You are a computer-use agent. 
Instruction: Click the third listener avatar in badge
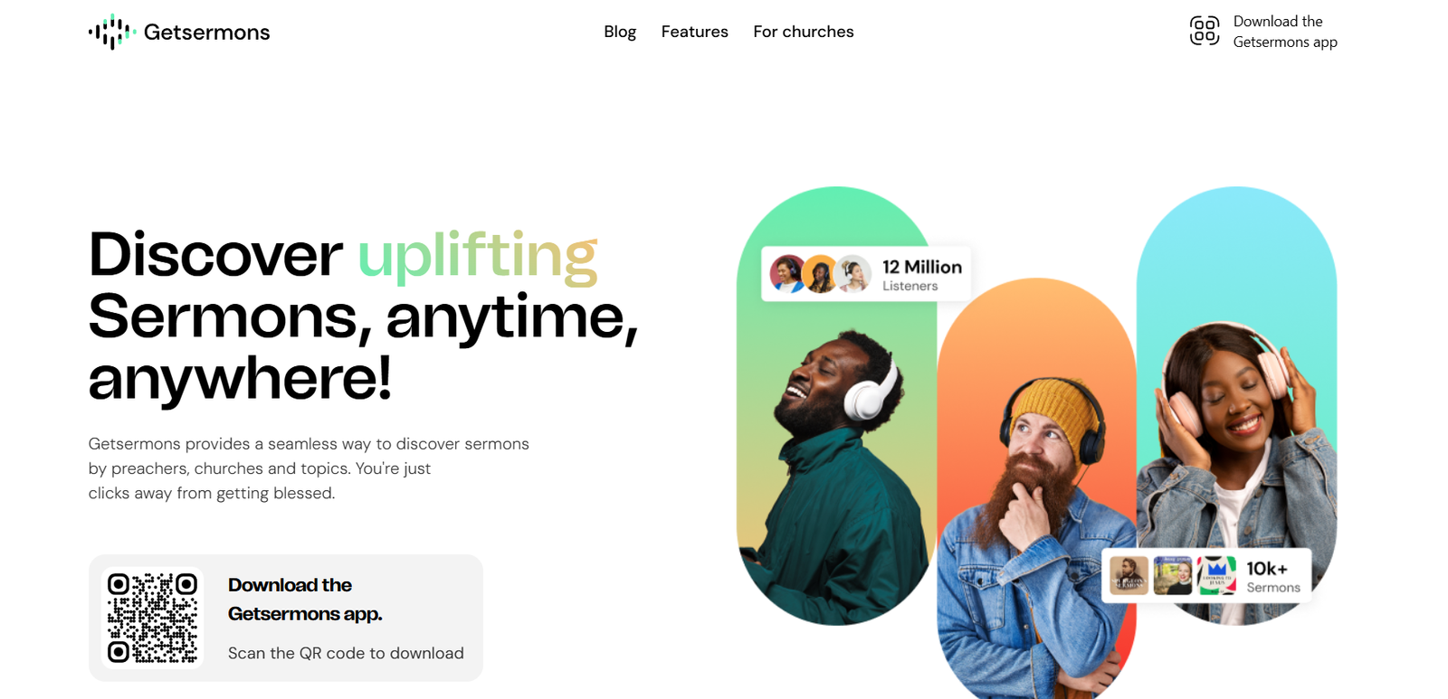click(x=853, y=274)
